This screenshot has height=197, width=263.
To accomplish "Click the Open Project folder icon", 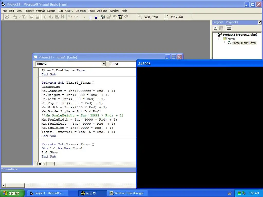I will click(x=31, y=17).
